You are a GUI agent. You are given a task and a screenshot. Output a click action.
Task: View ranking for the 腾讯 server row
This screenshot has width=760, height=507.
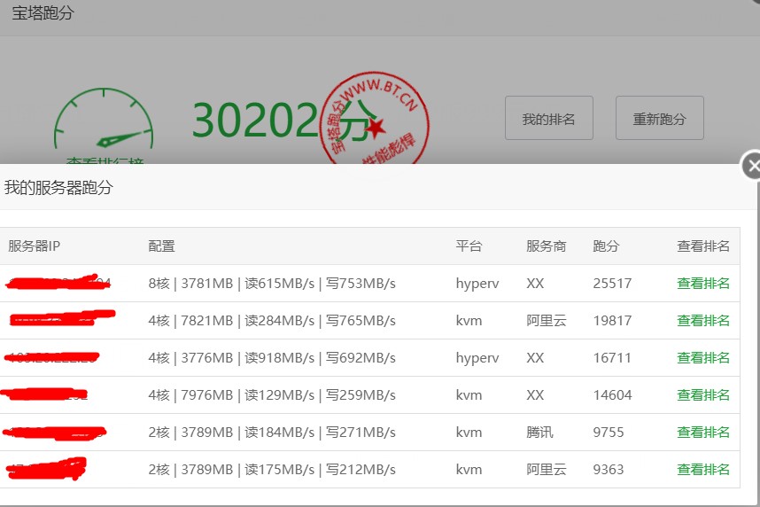pyautogui.click(x=703, y=433)
